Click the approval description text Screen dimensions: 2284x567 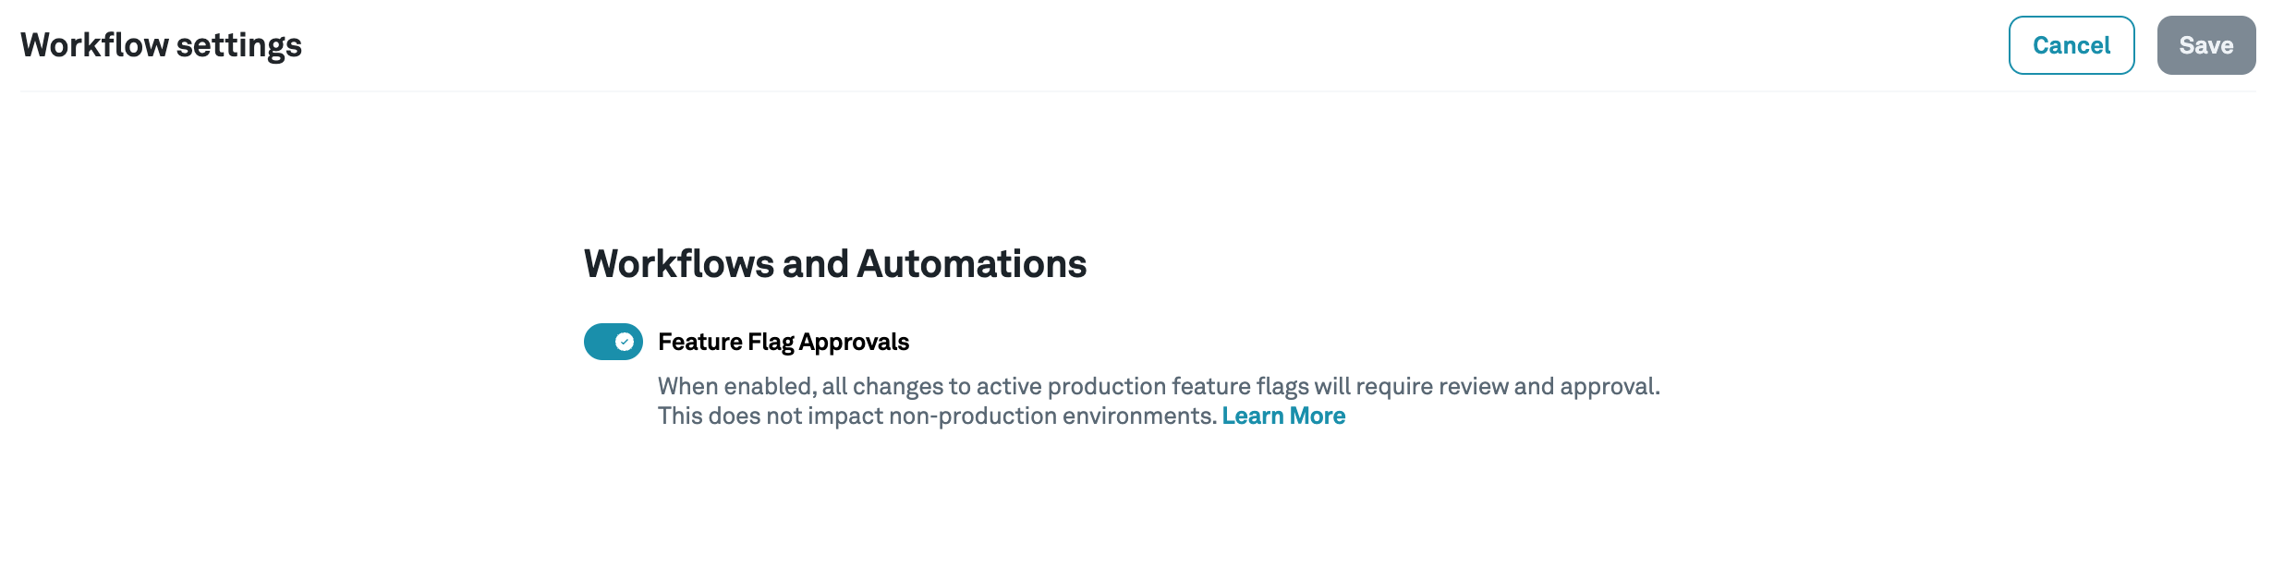coord(1158,388)
